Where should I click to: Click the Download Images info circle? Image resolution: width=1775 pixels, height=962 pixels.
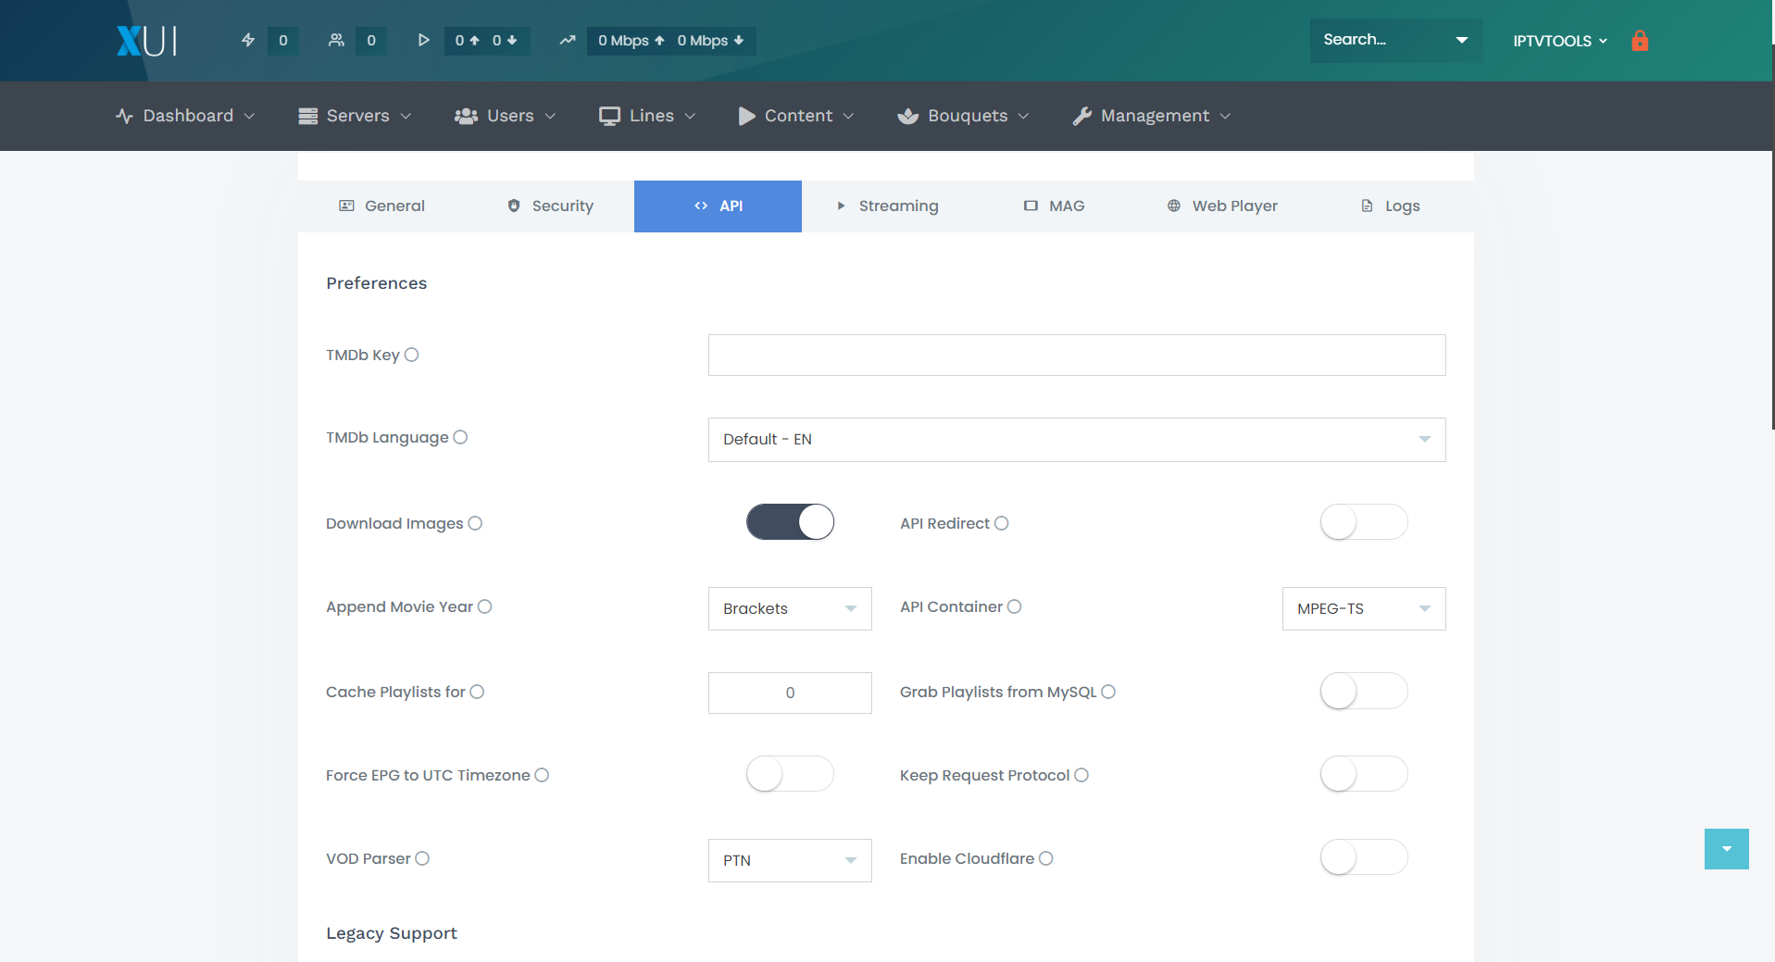(475, 523)
